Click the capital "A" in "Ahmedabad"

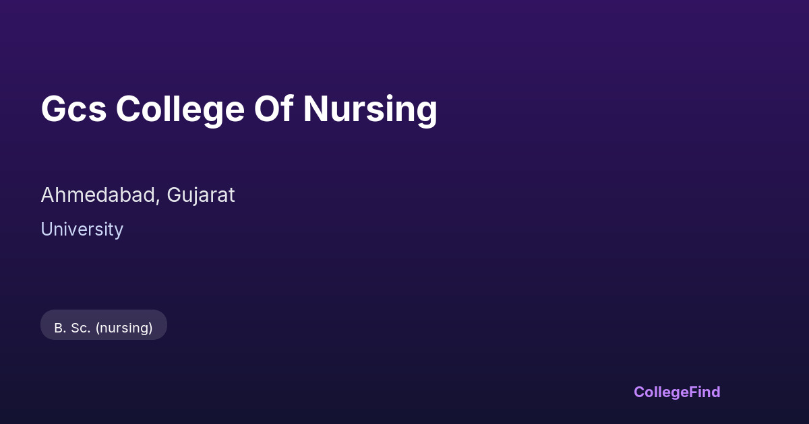pyautogui.click(x=47, y=195)
